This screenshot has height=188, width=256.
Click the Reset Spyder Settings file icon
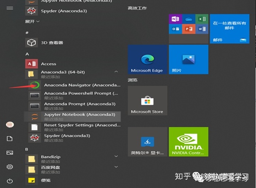34,127
